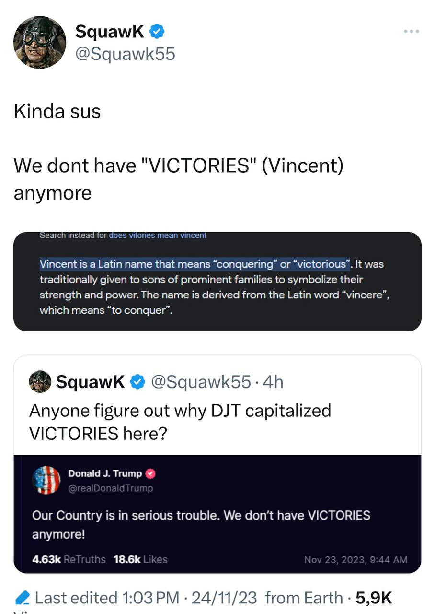Open the more options three-dot menu
The image size is (435, 614).
(x=411, y=32)
